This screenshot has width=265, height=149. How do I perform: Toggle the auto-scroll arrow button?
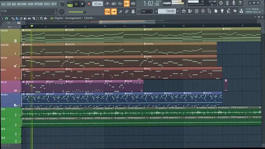pos(114,12)
